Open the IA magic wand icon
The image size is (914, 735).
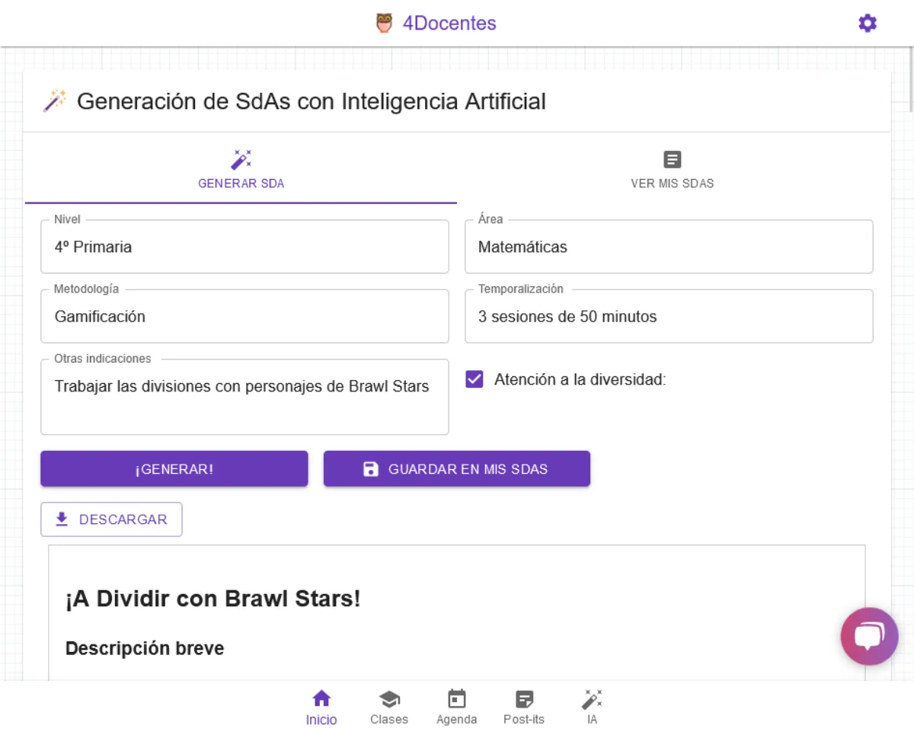click(592, 697)
